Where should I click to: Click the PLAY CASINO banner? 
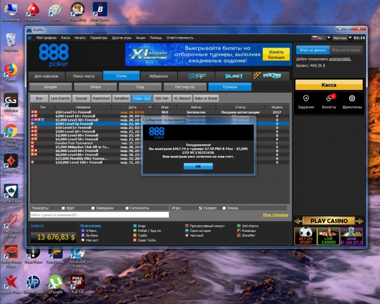329,221
